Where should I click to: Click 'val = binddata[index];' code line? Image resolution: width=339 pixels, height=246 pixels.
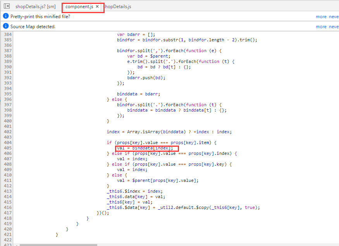pyautogui.click(x=145, y=148)
